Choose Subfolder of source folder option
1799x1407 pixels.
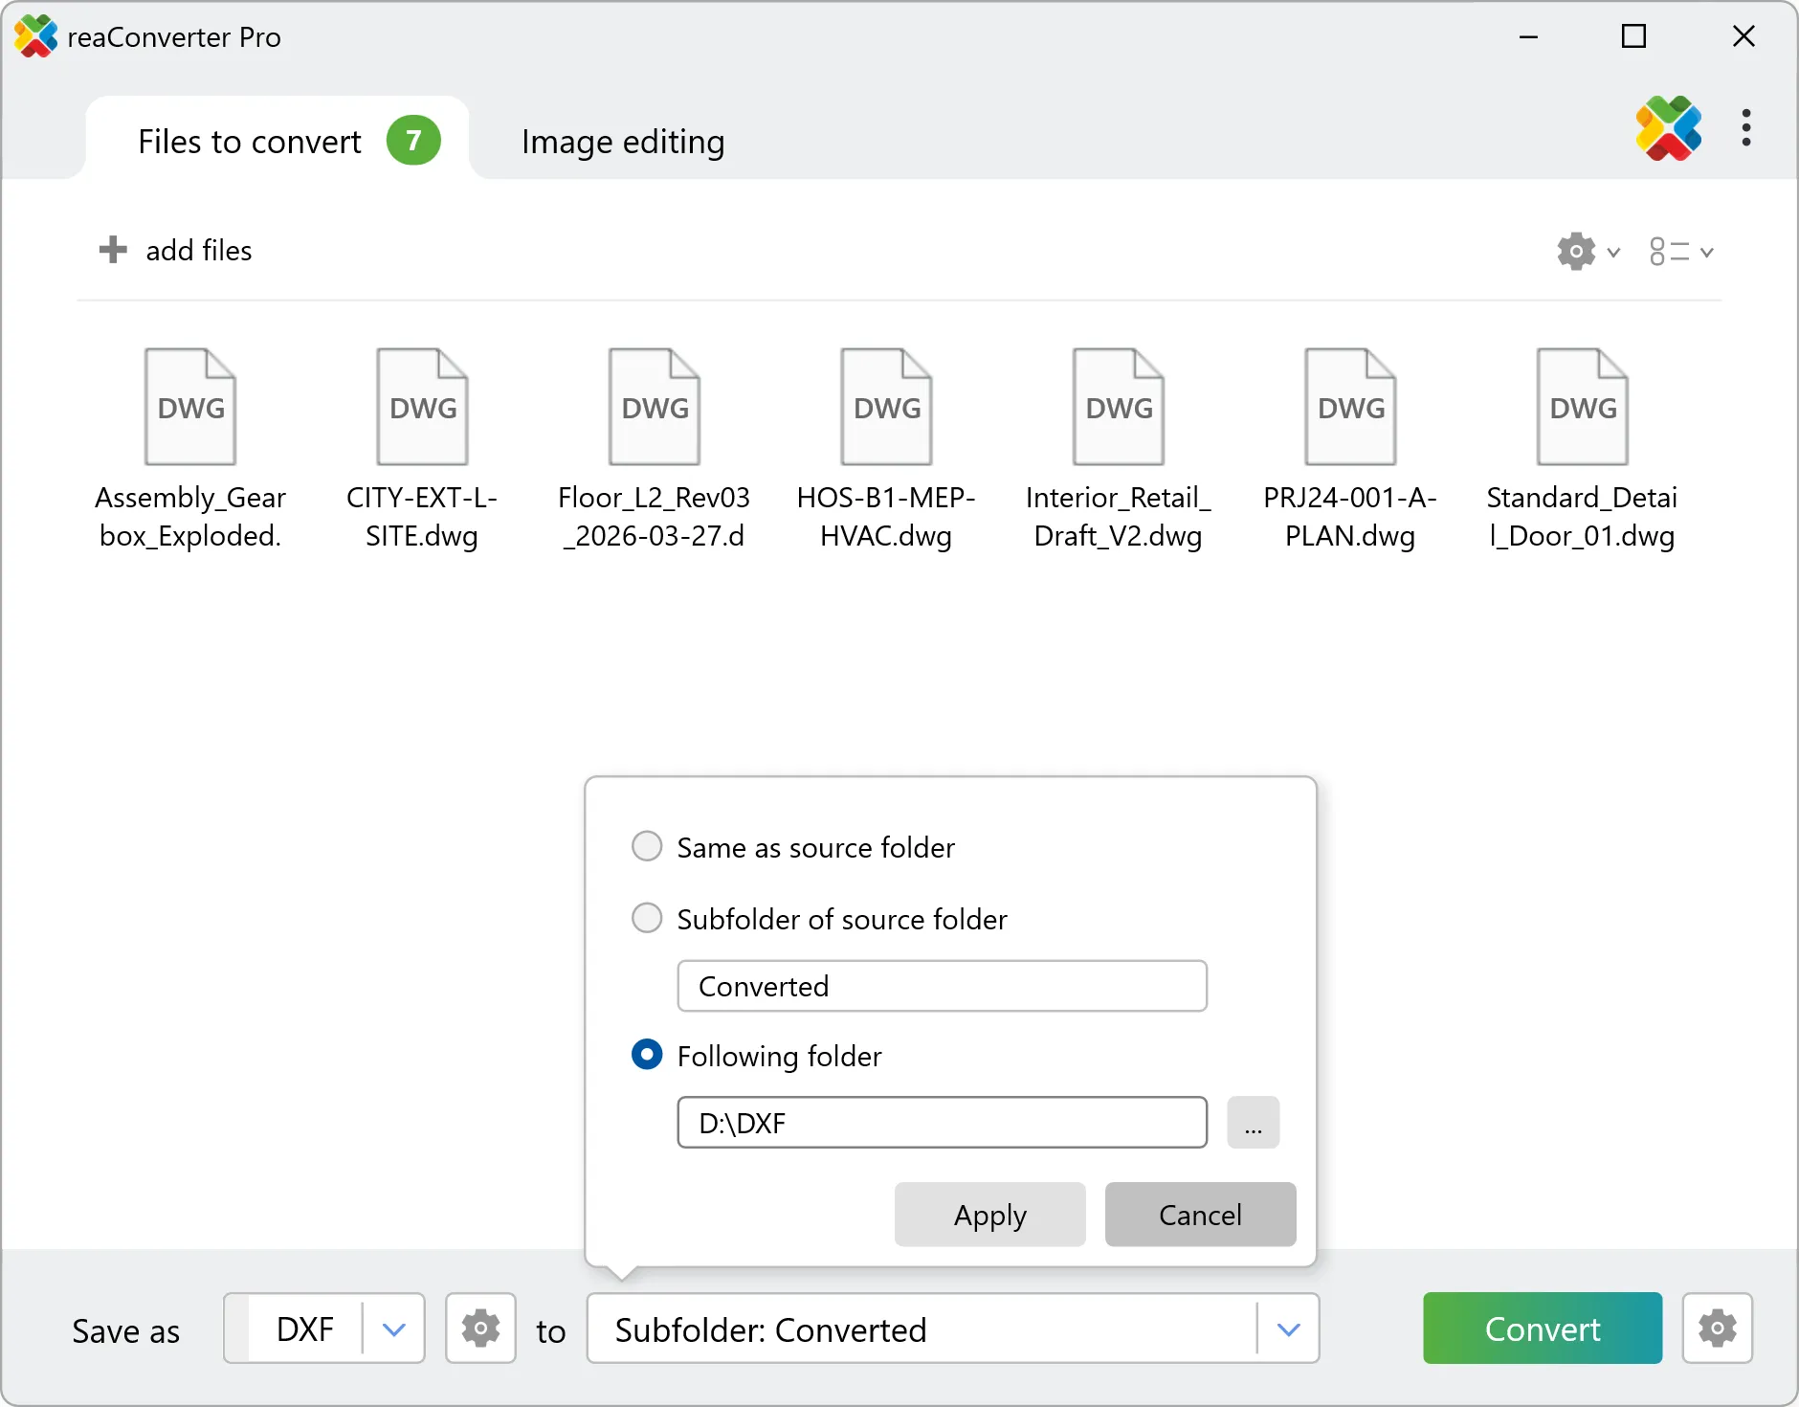[x=647, y=918]
